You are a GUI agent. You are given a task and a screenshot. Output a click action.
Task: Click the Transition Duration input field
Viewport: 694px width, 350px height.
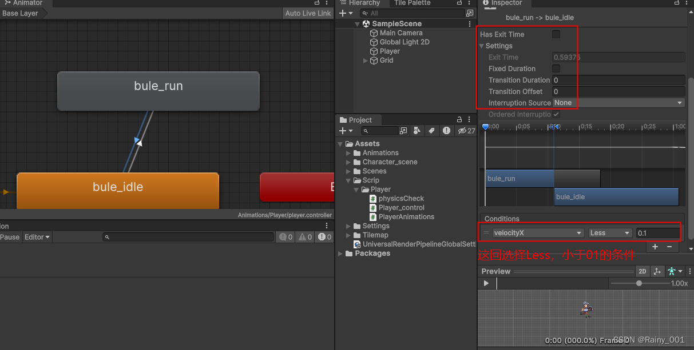618,80
